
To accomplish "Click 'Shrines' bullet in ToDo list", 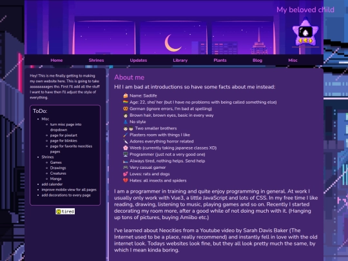I will tap(48, 157).
